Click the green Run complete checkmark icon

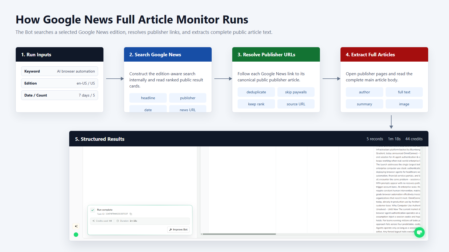pyautogui.click(x=93, y=210)
